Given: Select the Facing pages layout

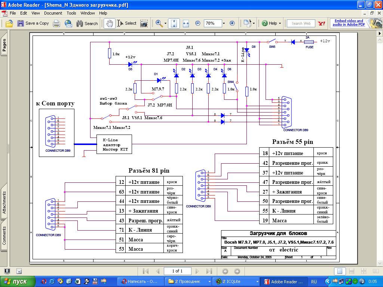Looking at the screenshot, I should click(376, 271).
